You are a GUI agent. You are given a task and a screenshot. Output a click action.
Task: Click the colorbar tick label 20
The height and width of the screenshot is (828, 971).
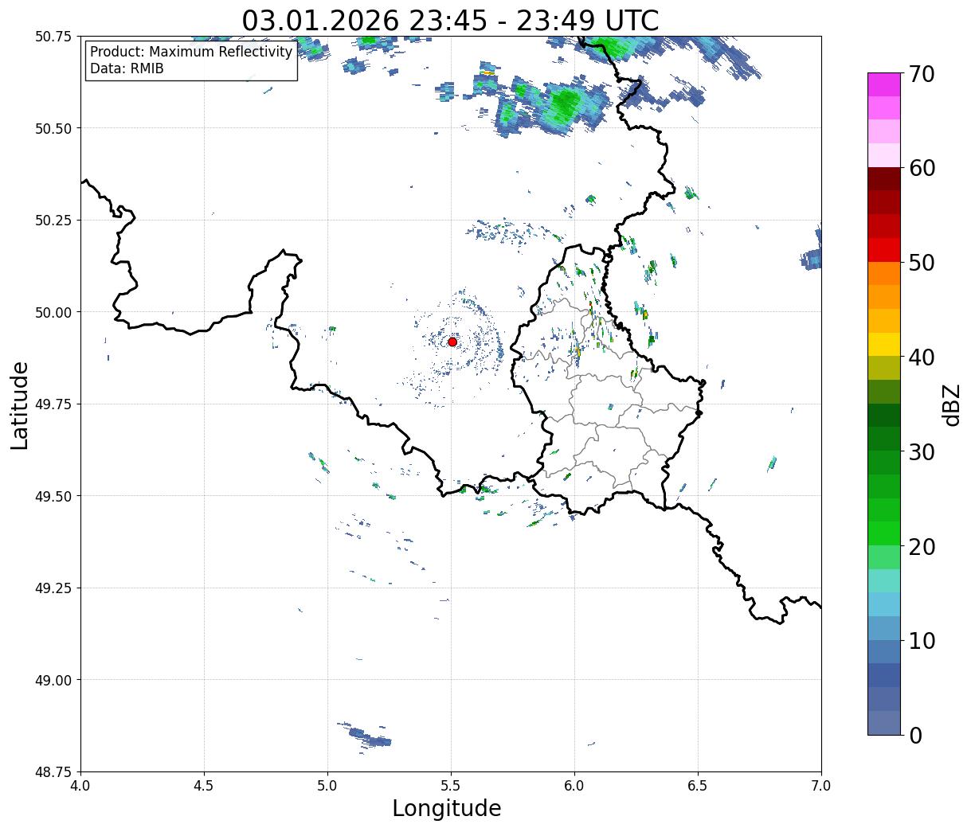(922, 546)
